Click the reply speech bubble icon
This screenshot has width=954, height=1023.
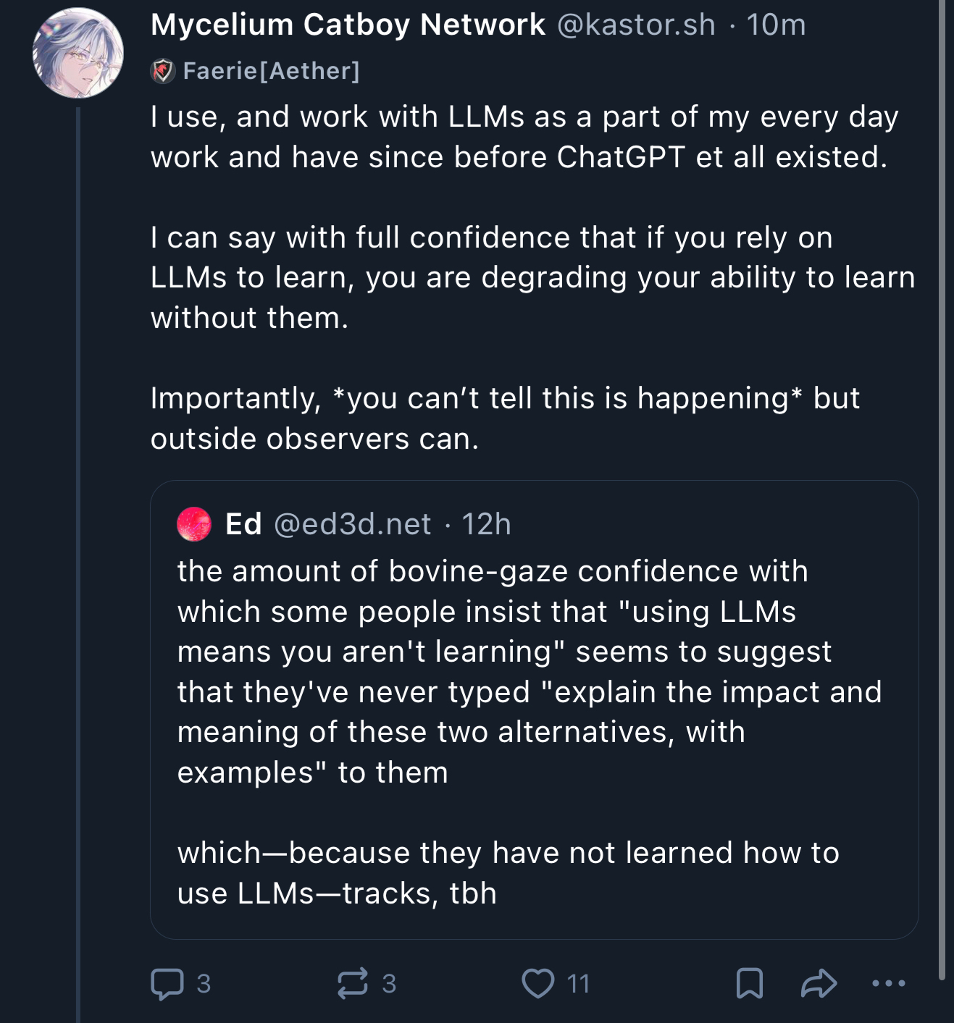167,984
